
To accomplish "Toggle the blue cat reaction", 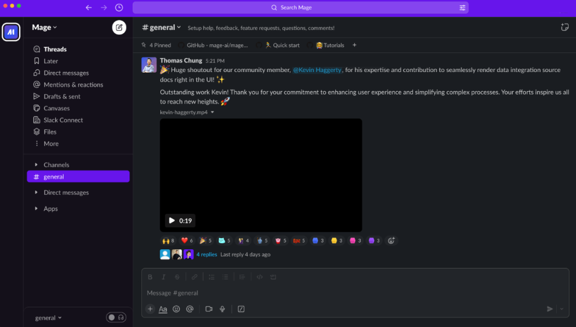I will [x=224, y=241].
